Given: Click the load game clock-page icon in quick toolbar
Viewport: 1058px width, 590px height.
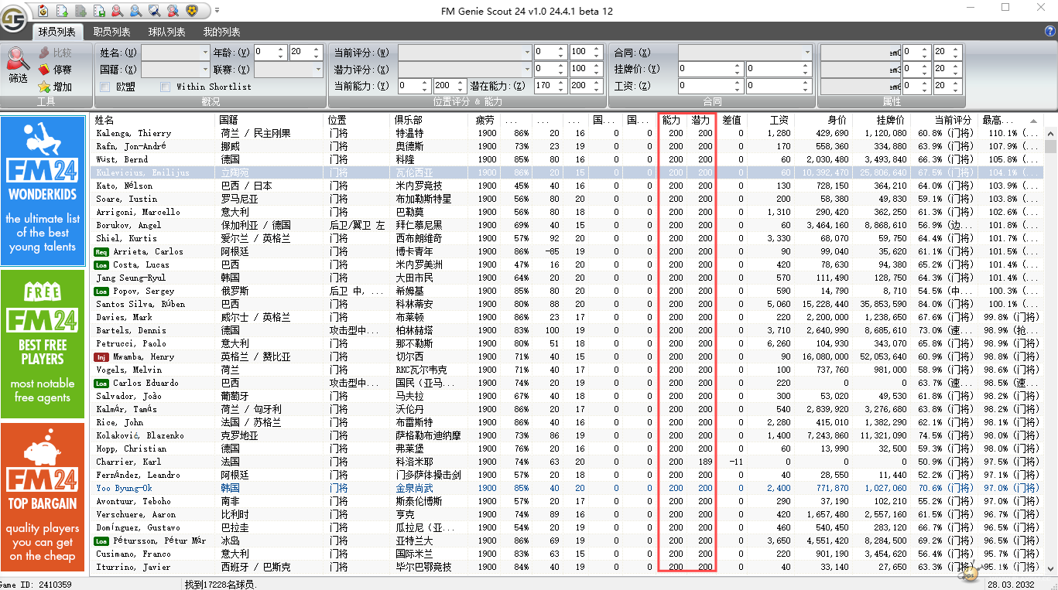Looking at the screenshot, I should click(43, 10).
